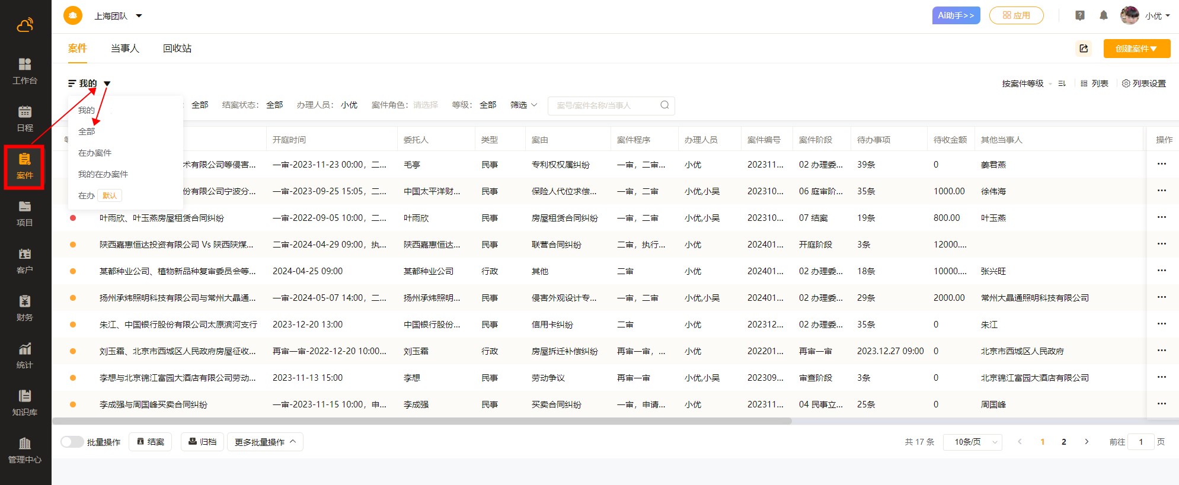
Task: Open the 统计 statistics sidebar icon
Action: pos(25,355)
